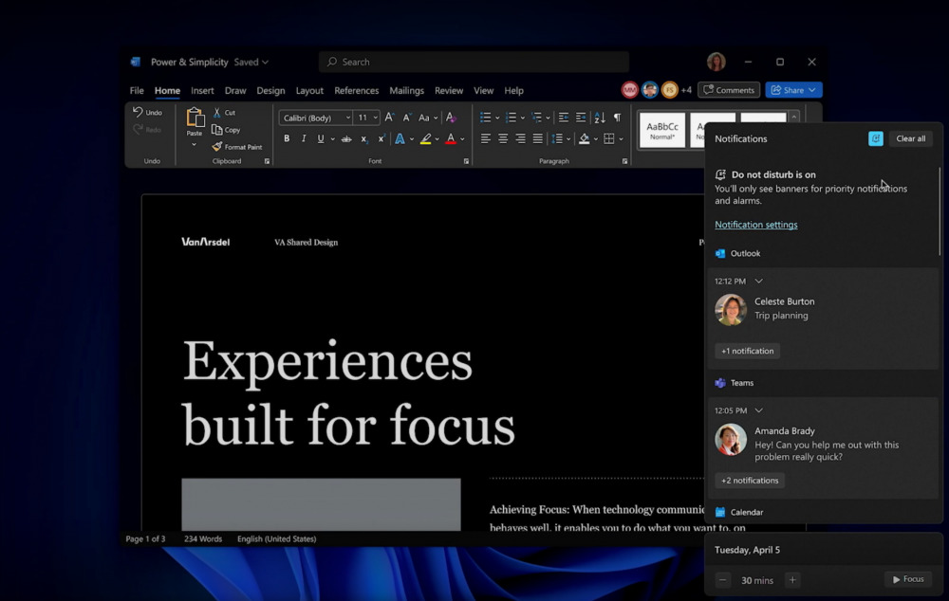
Task: Center align the paragraph
Action: [x=502, y=137]
